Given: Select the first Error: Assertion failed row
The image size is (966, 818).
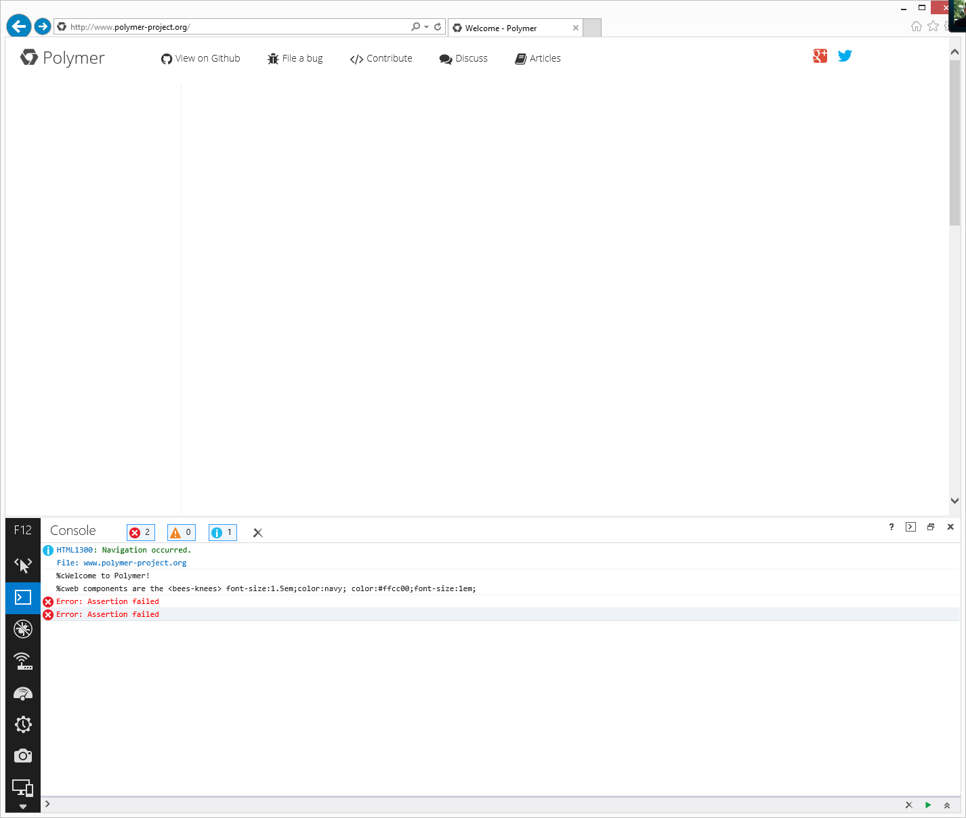Looking at the screenshot, I should point(501,601).
